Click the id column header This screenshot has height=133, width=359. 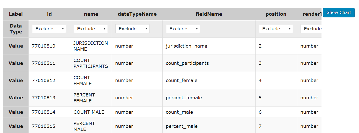[x=49, y=14]
